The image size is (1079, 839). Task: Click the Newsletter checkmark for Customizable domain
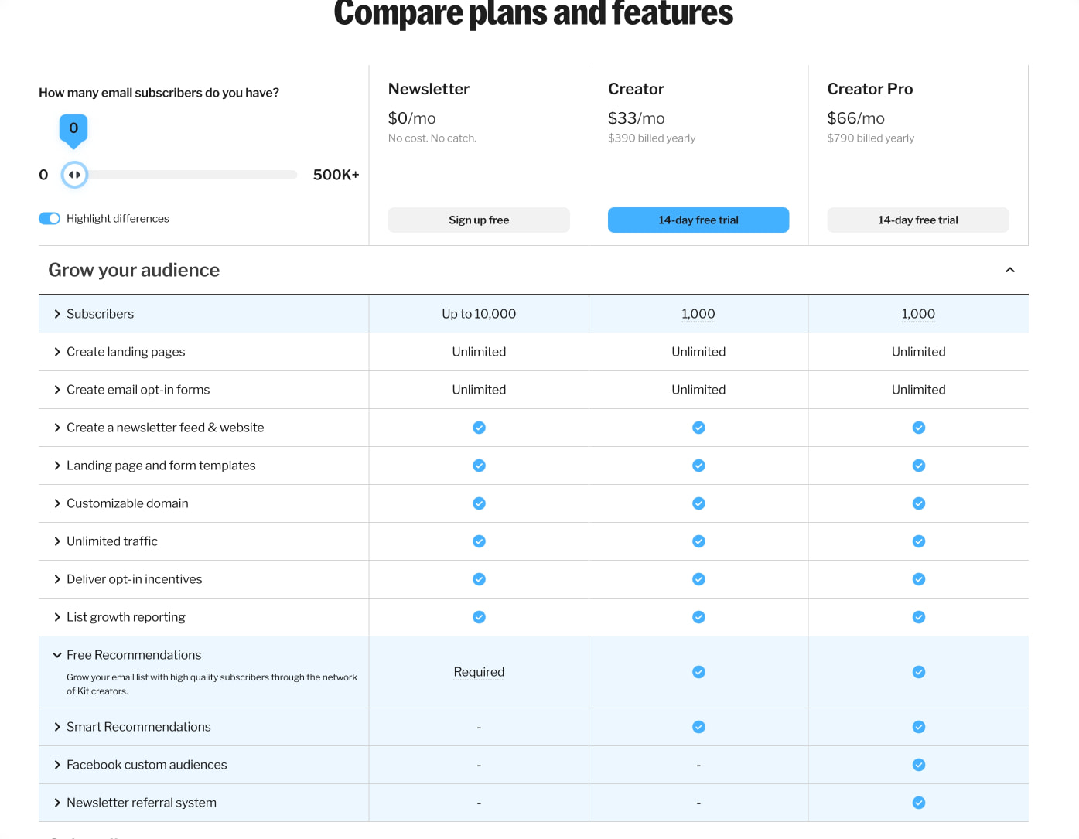pos(479,503)
